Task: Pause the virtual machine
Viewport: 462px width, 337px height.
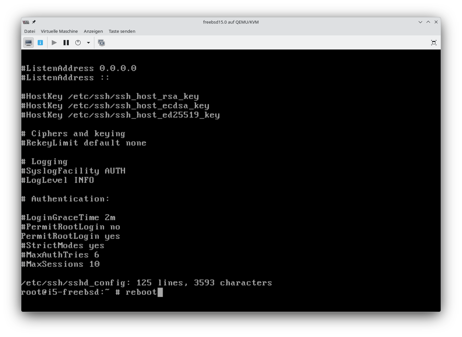Action: (66, 43)
